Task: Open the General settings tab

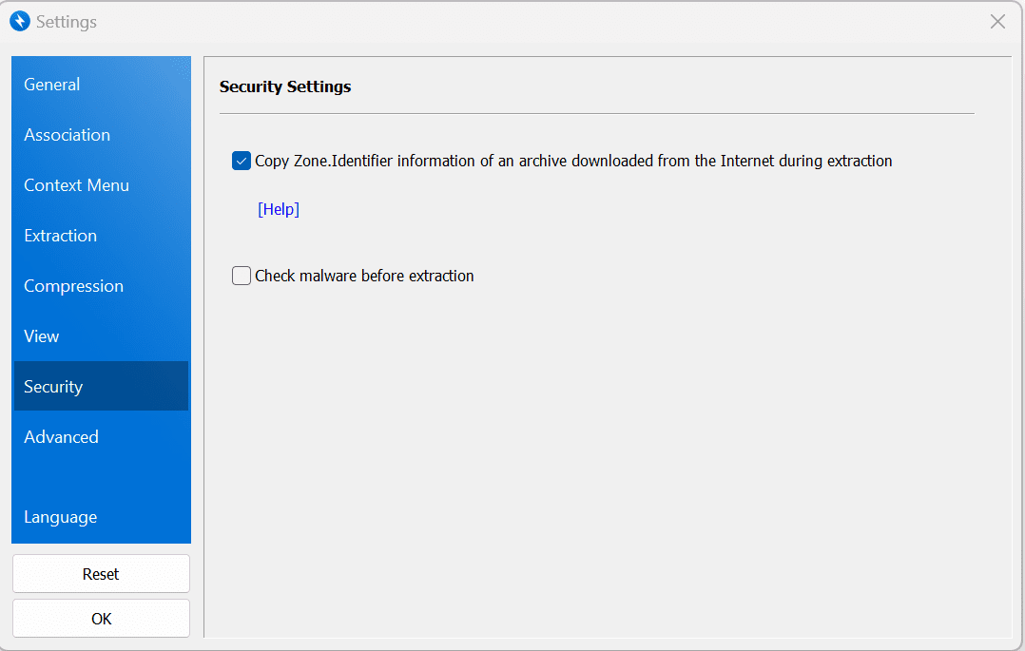Action: click(52, 85)
